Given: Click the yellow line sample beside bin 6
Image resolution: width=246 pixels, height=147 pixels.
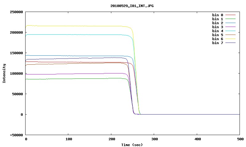Looking at the screenshot, I should pyautogui.click(x=230, y=39).
